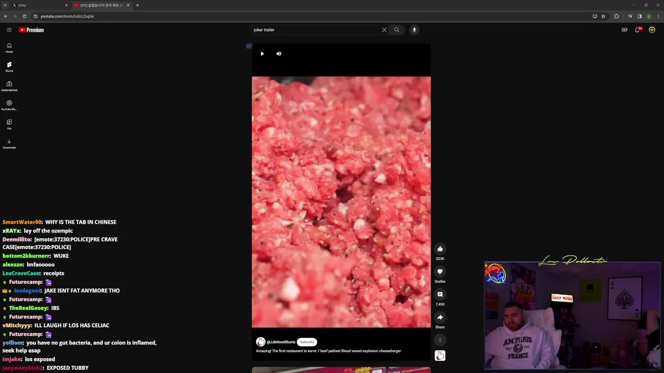
Task: Open next Short preview below
Action: tap(341, 370)
